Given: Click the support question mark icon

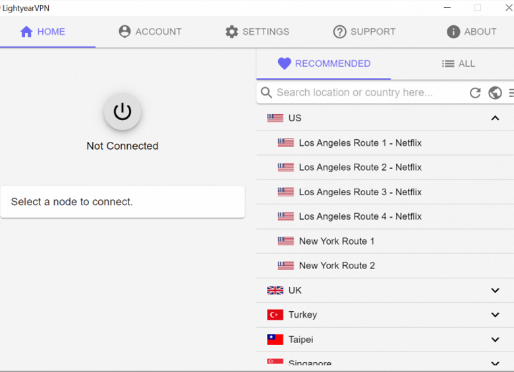Looking at the screenshot, I should pos(339,32).
